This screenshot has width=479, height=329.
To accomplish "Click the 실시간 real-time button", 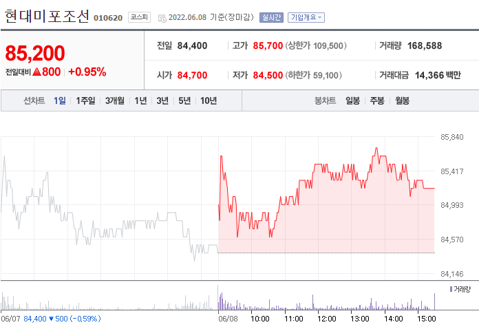I will click(271, 17).
